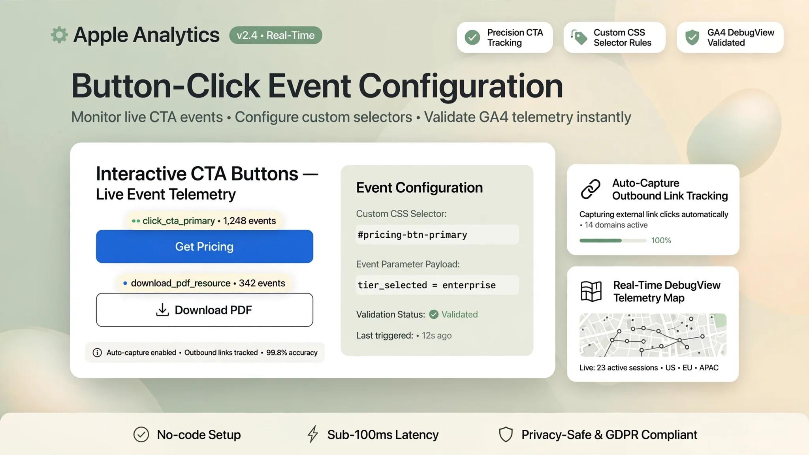Image resolution: width=809 pixels, height=455 pixels.
Task: Open the GA4 DebugView Validated chip
Action: tap(730, 38)
